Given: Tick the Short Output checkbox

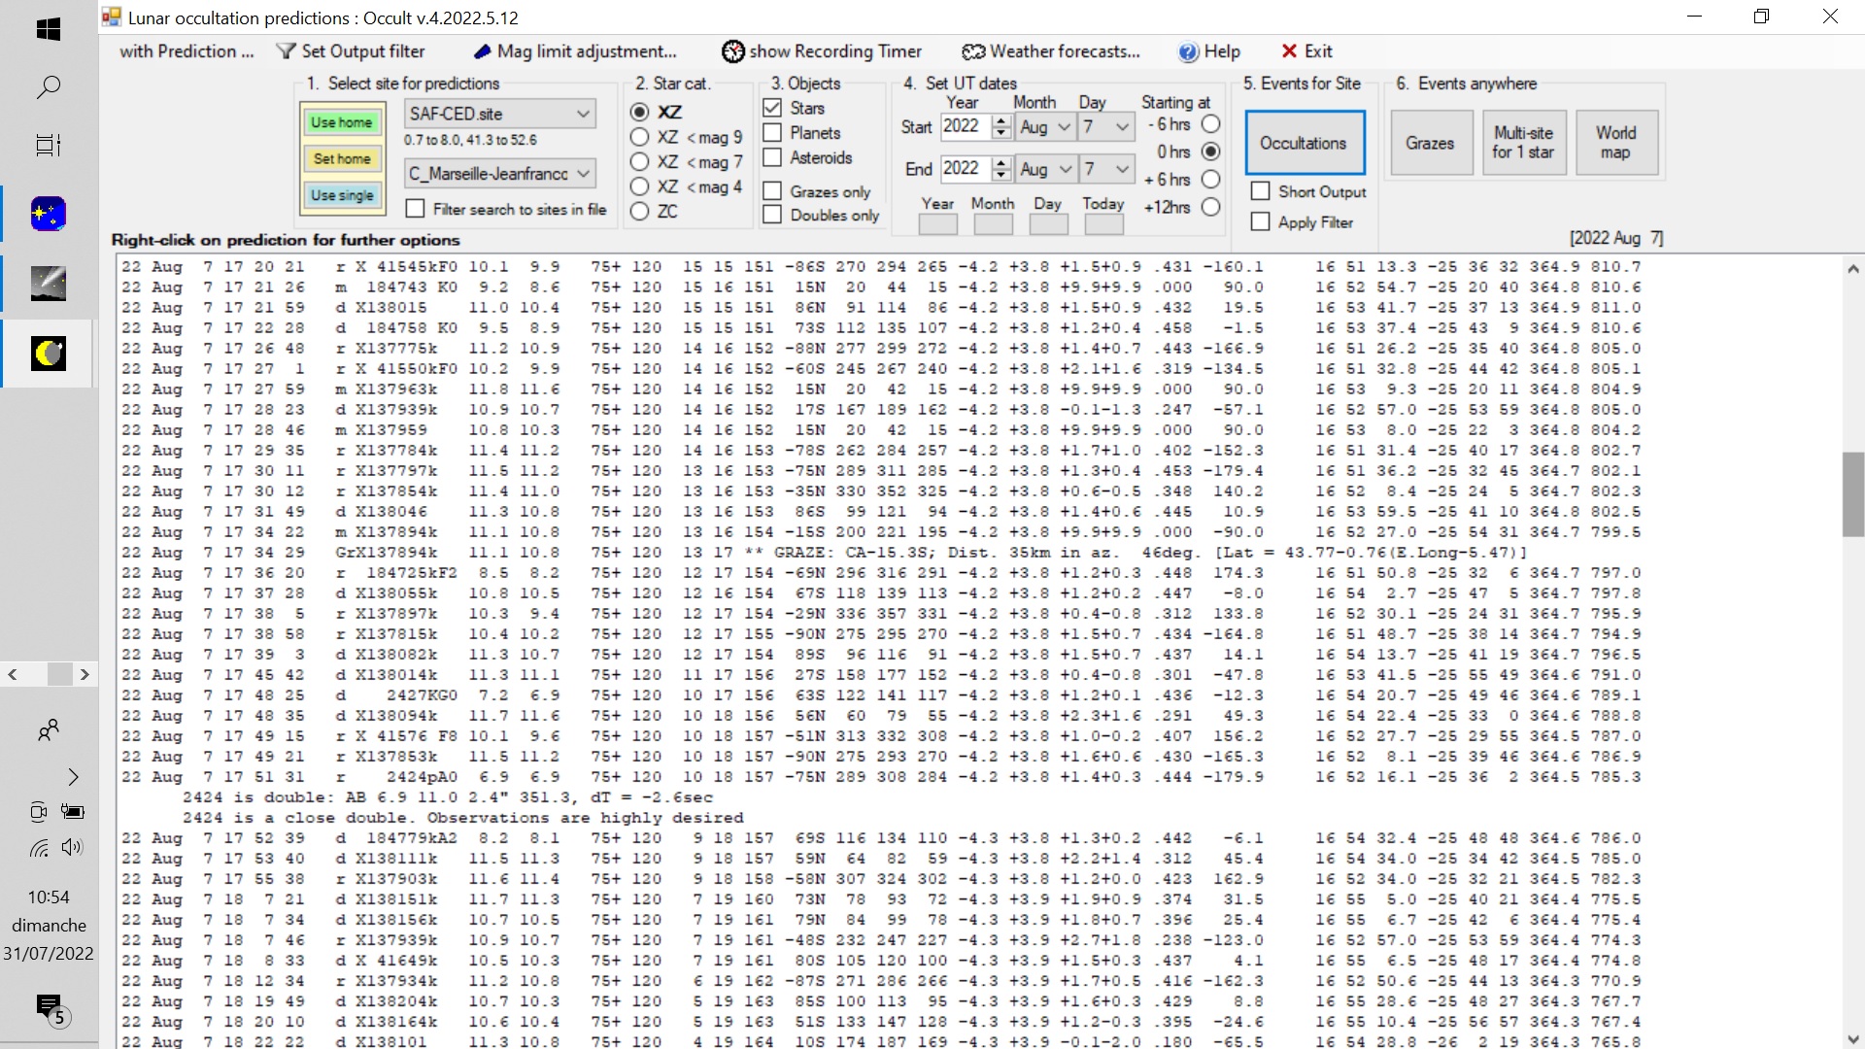Looking at the screenshot, I should 1261,191.
